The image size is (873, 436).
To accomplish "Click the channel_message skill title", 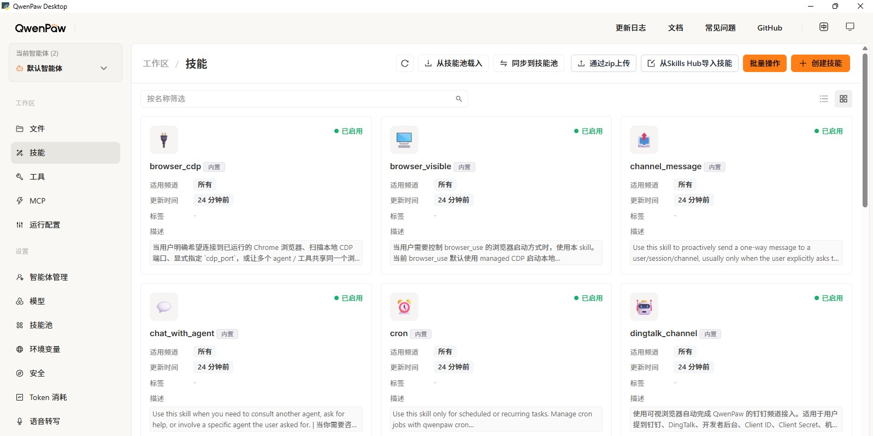I will point(665,166).
